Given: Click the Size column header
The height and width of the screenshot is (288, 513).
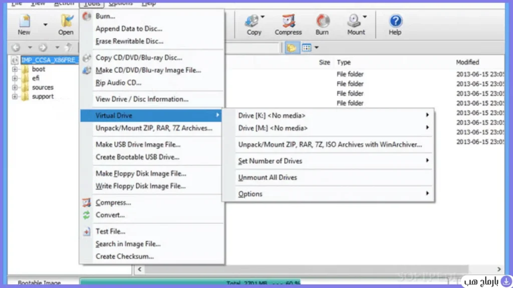Looking at the screenshot, I should point(324,62).
